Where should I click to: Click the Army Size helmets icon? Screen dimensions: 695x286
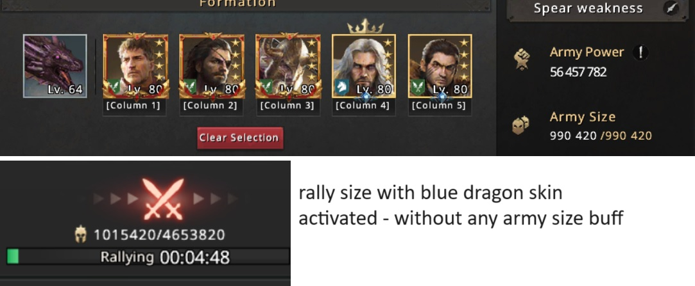521,125
